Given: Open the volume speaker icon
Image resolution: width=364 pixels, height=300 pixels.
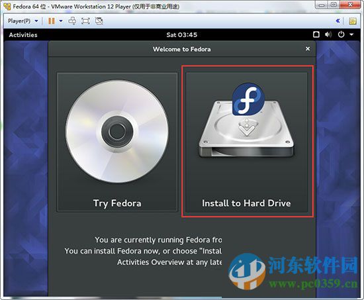Looking at the screenshot, I should coord(328,34).
